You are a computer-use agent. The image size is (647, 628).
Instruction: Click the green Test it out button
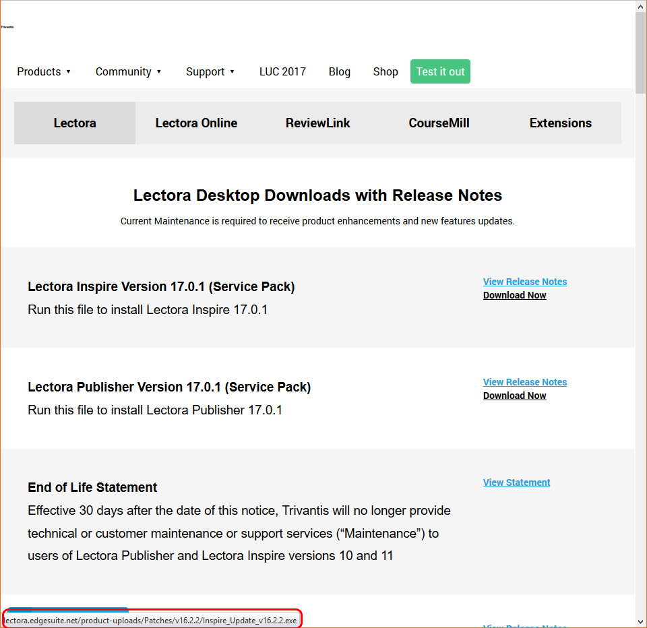440,71
